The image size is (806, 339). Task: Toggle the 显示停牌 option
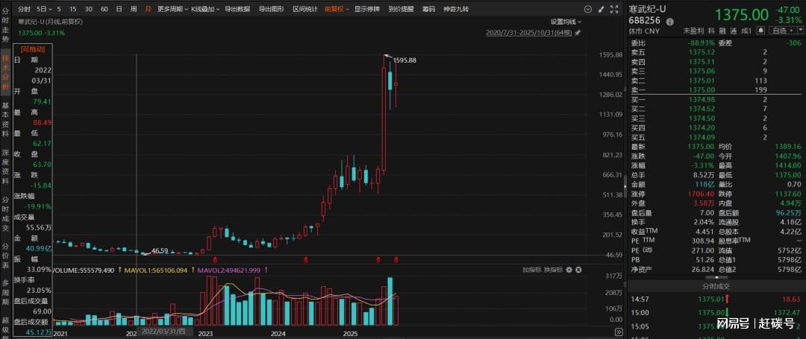[x=366, y=9]
